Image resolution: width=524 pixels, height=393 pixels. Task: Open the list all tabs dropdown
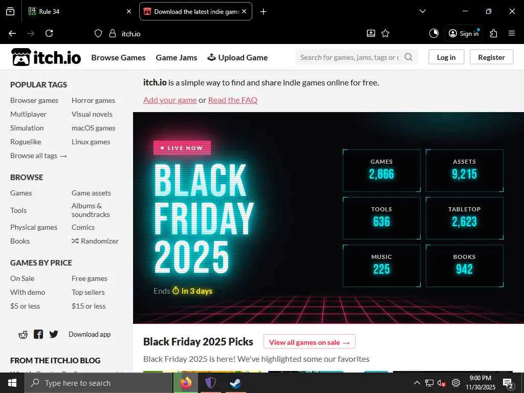click(x=423, y=11)
